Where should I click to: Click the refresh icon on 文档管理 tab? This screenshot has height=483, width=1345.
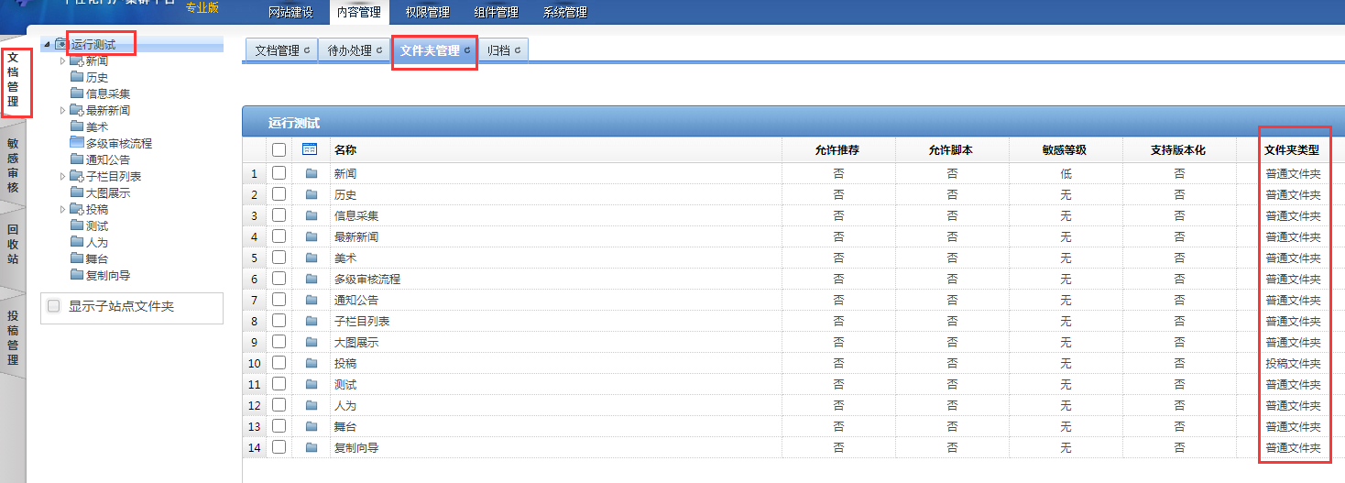coord(307,51)
